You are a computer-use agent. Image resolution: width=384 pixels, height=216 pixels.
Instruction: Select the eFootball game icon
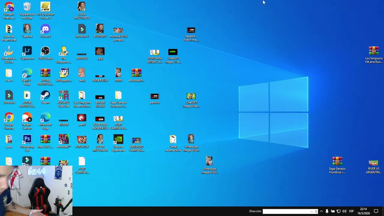[64, 141]
